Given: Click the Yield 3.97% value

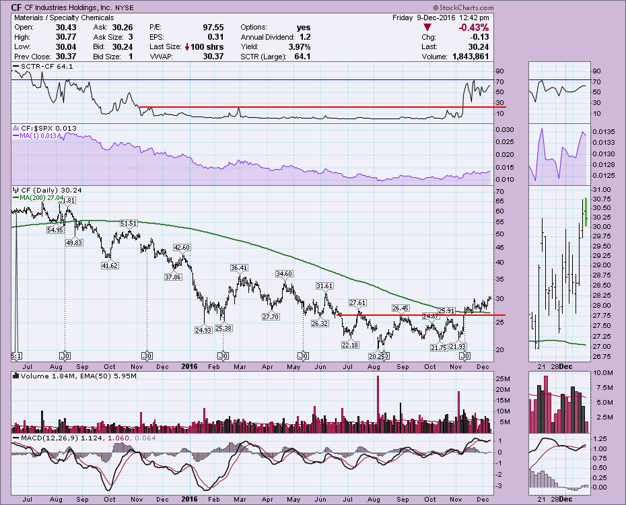Looking at the screenshot, I should pyautogui.click(x=300, y=46).
